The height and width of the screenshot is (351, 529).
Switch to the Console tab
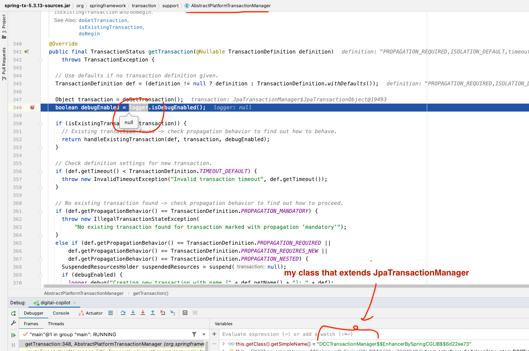tap(61, 313)
